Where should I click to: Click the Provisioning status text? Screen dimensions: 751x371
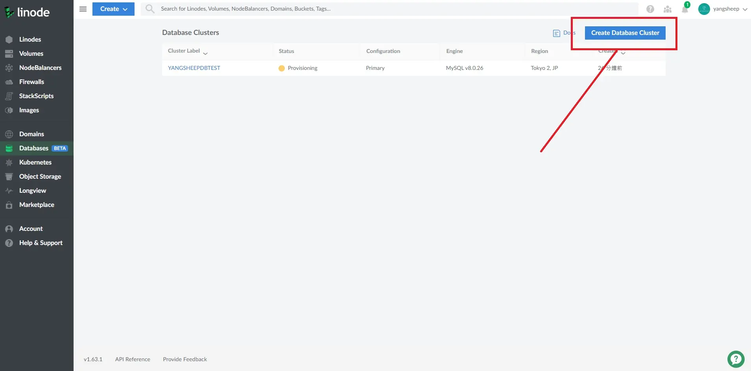pyautogui.click(x=303, y=68)
